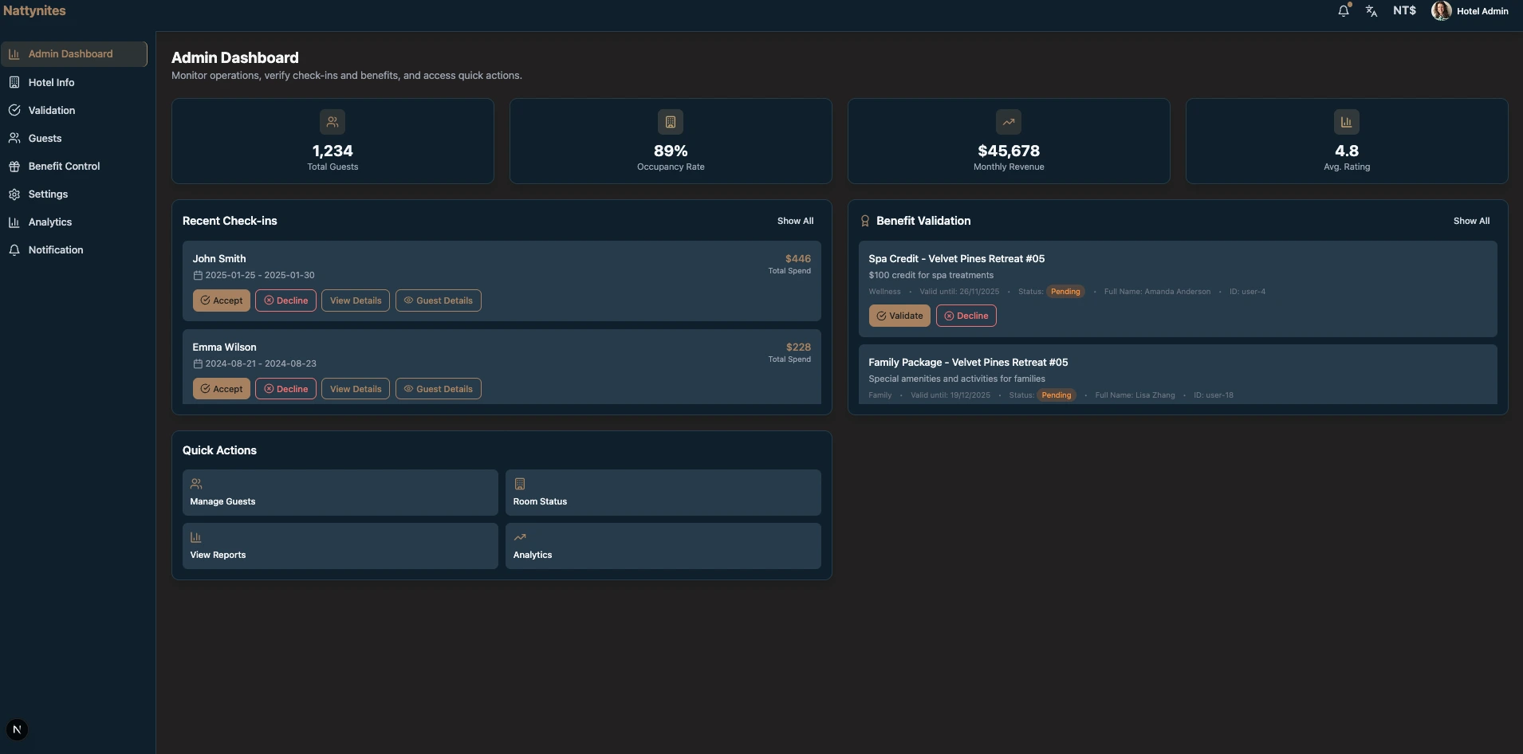This screenshot has height=754, width=1523.
Task: Open the NT$ currency selector
Action: 1403,10
